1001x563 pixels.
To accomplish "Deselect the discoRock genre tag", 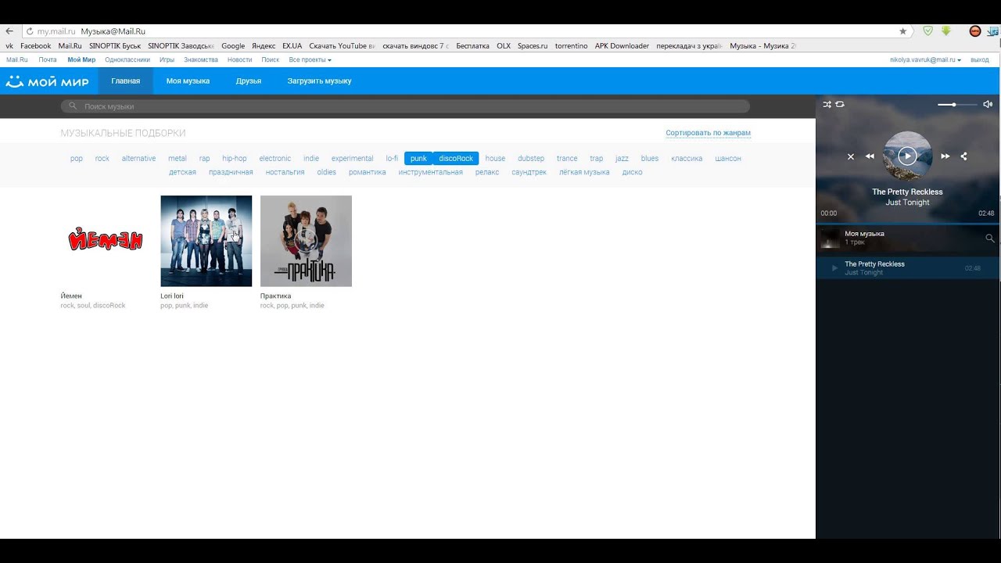I will (456, 159).
